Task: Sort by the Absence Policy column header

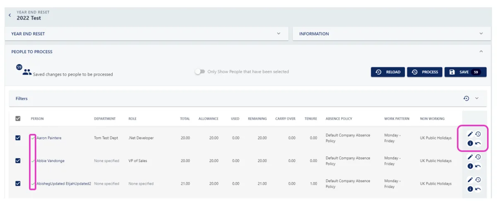Action: pyautogui.click(x=339, y=119)
